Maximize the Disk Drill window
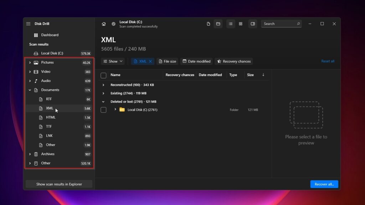 tap(322, 24)
